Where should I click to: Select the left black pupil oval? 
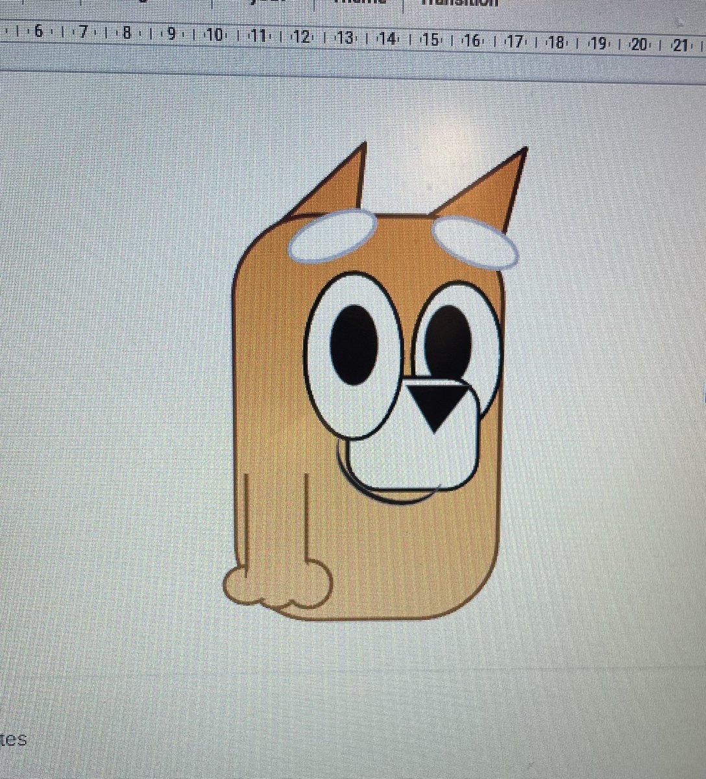point(354,345)
